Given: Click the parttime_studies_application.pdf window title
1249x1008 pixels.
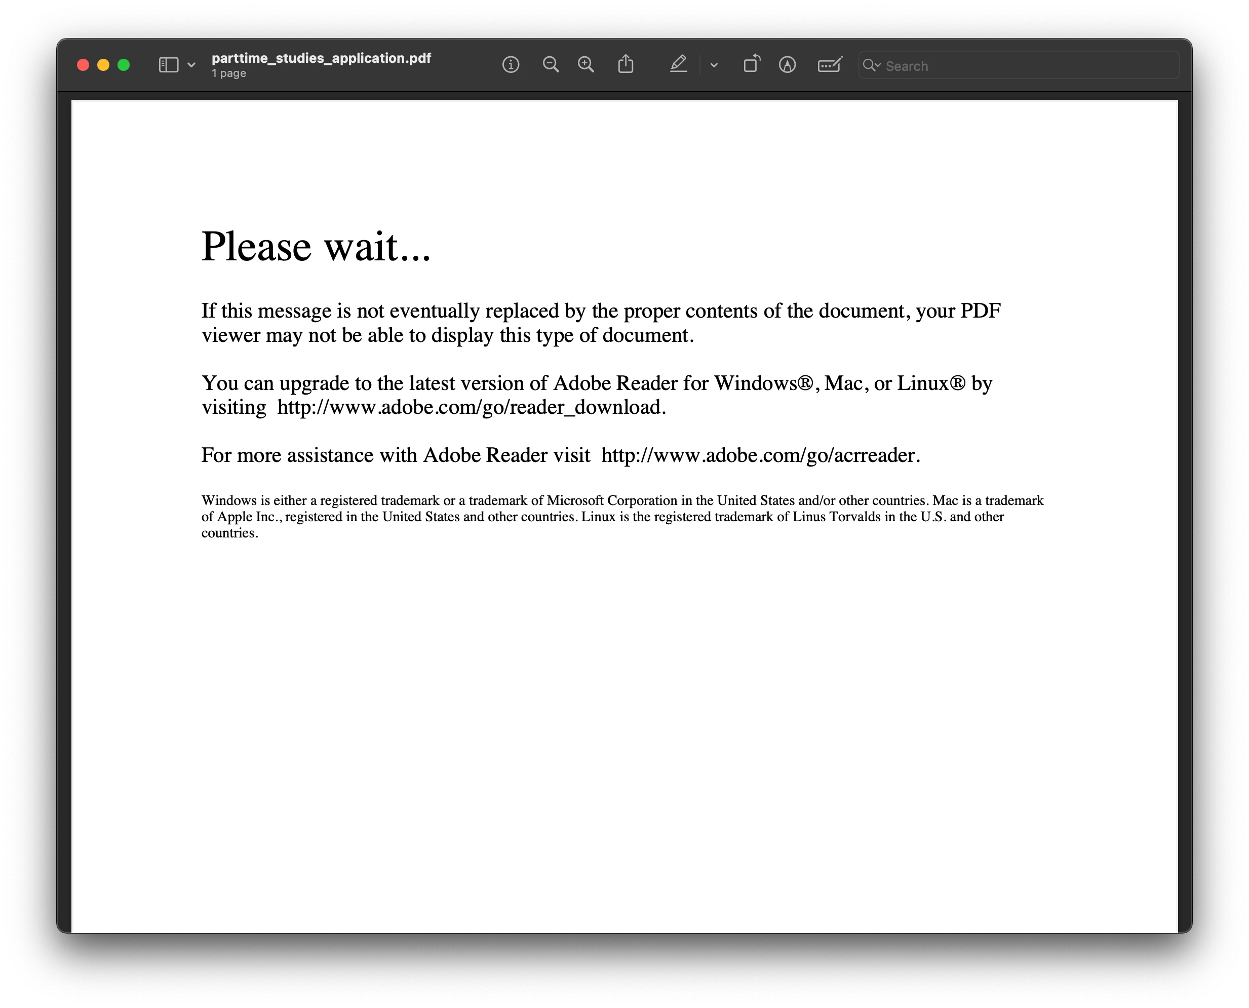Looking at the screenshot, I should click(x=321, y=58).
